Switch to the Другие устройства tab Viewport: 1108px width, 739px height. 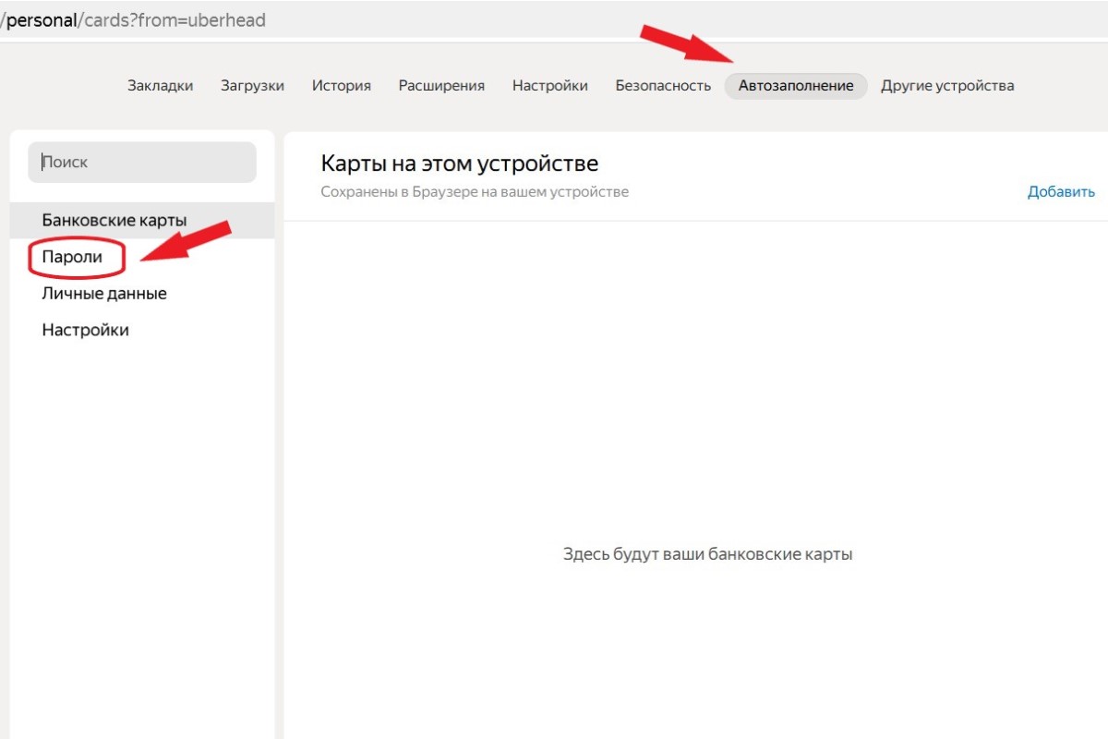(x=947, y=86)
